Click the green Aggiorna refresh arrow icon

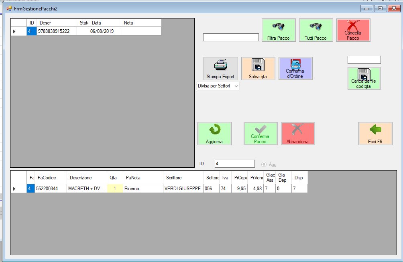coord(214,130)
